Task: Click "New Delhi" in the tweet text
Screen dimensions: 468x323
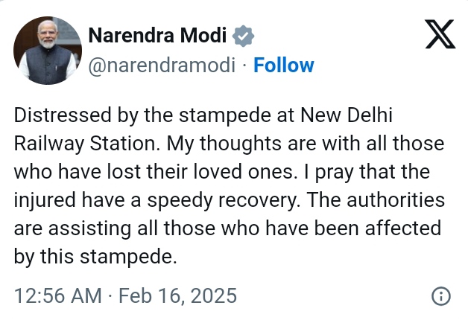Action: coord(351,117)
